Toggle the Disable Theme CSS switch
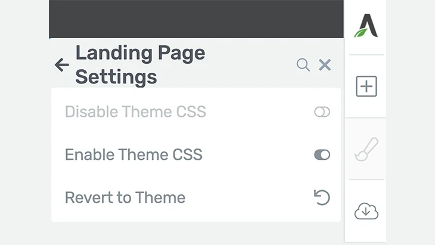 pyautogui.click(x=322, y=112)
